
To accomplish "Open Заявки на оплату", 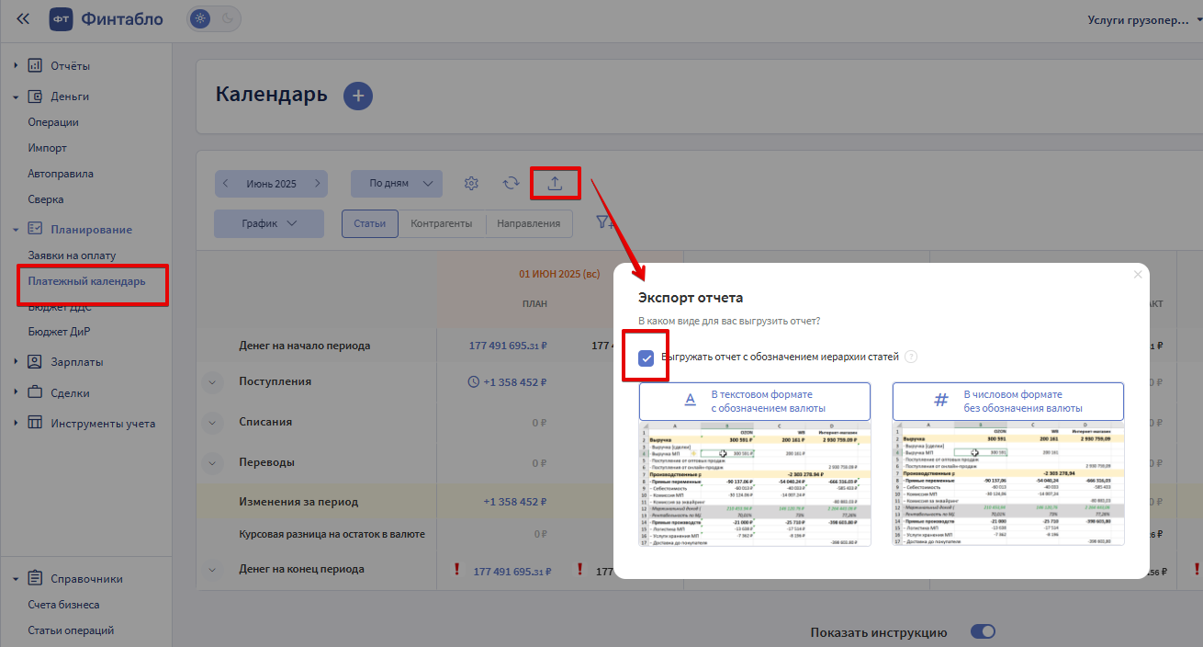I will (72, 255).
